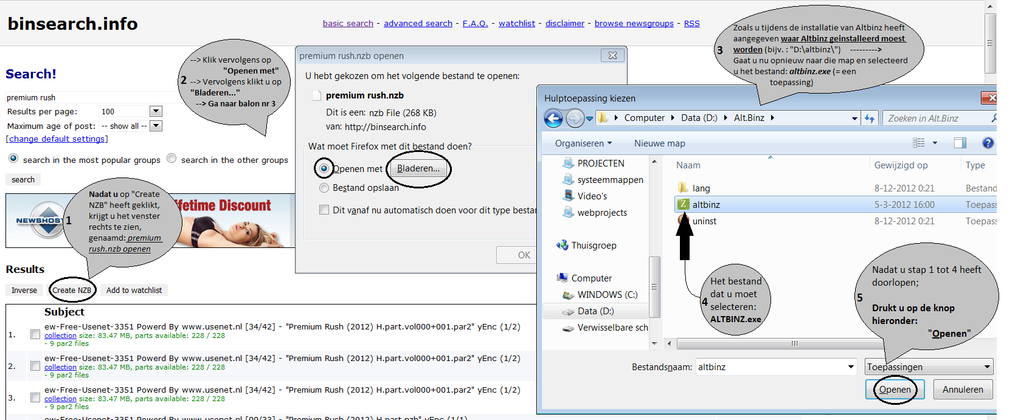Select 'search in the other groups' radio
The height and width of the screenshot is (420, 1018).
pyautogui.click(x=171, y=158)
